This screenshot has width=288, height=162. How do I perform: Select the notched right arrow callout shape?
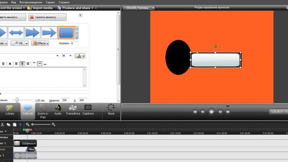32,33
